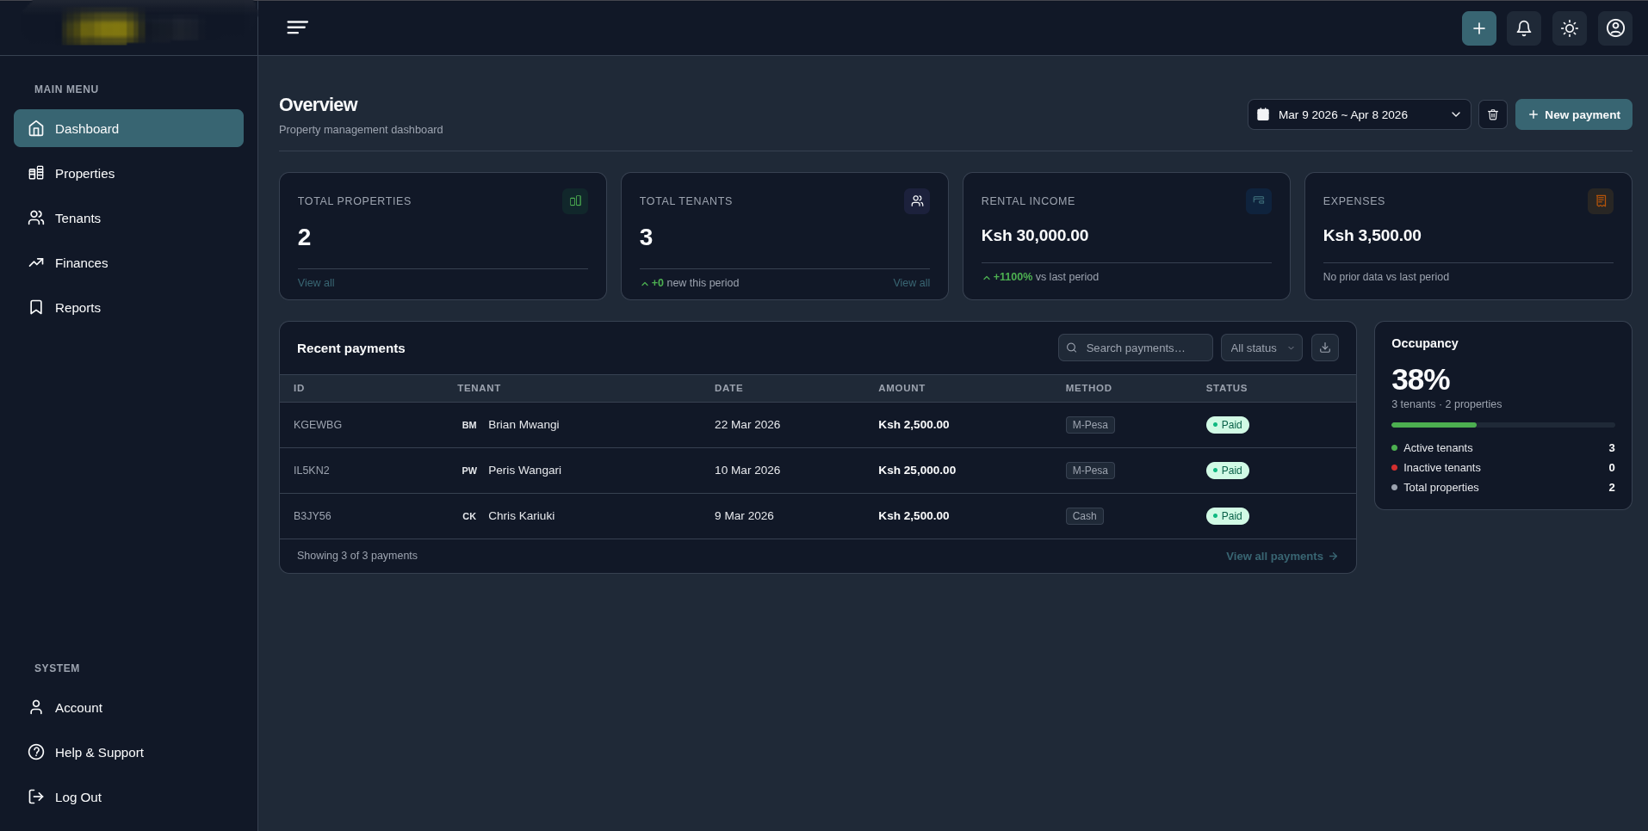
Task: Click View all under Total Properties
Action: pyautogui.click(x=316, y=283)
